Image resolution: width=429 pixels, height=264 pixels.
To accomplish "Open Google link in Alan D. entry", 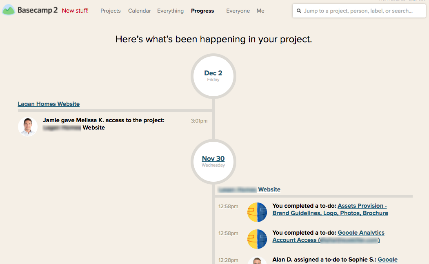I will pos(387,260).
